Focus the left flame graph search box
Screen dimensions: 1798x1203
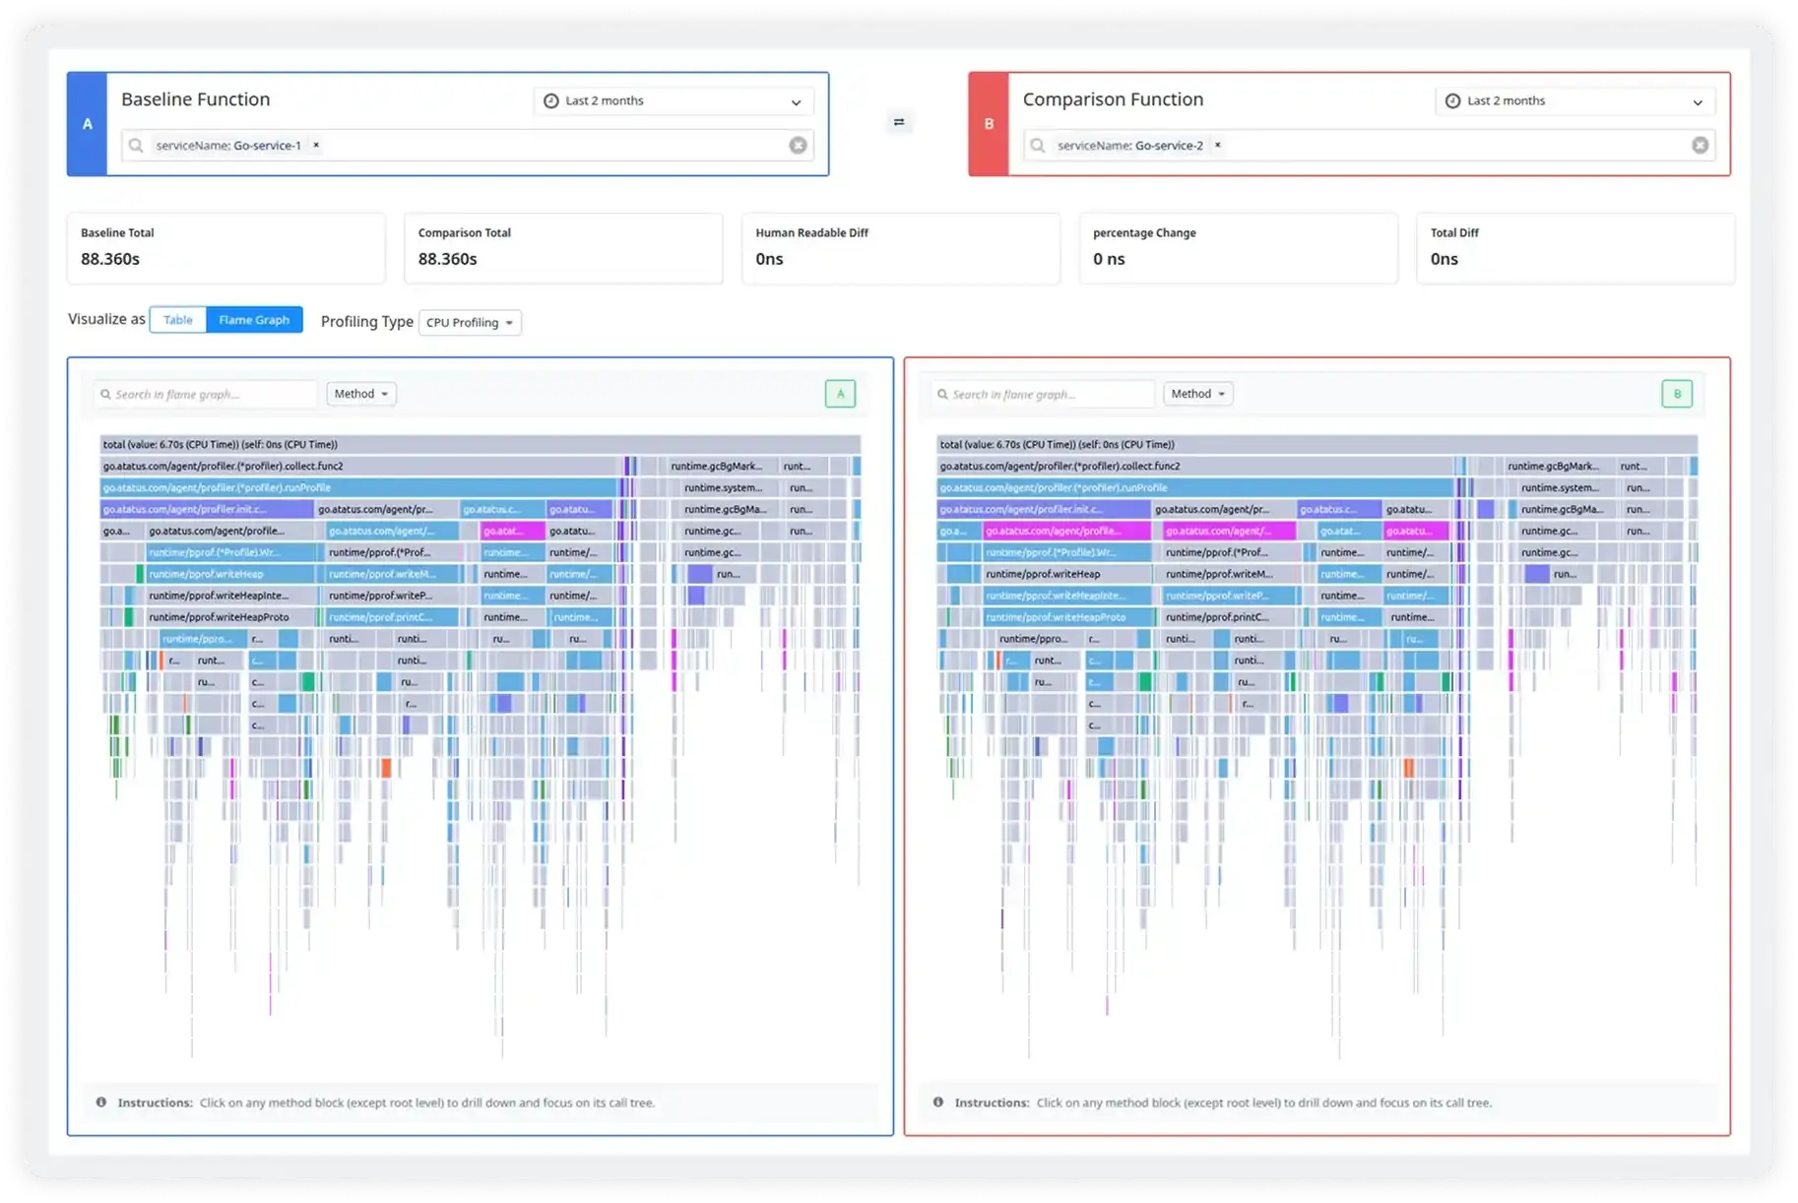[207, 395]
